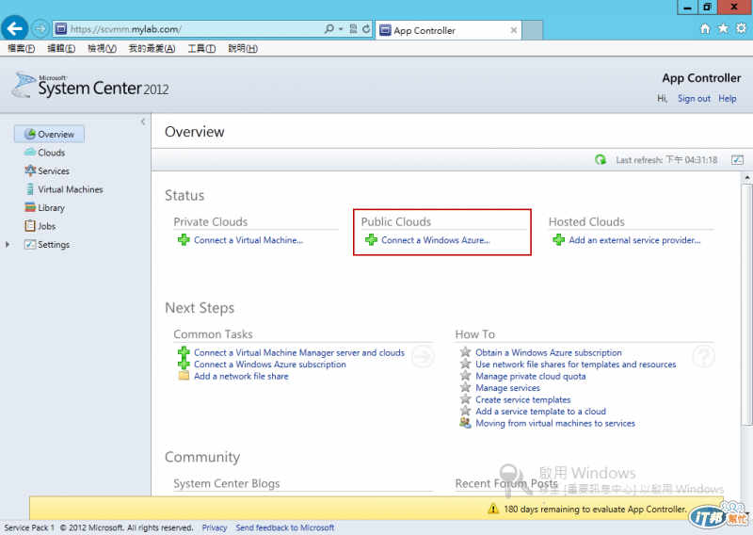The image size is (753, 535).
Task: Open Manage private cloud quota link
Action: coord(531,376)
